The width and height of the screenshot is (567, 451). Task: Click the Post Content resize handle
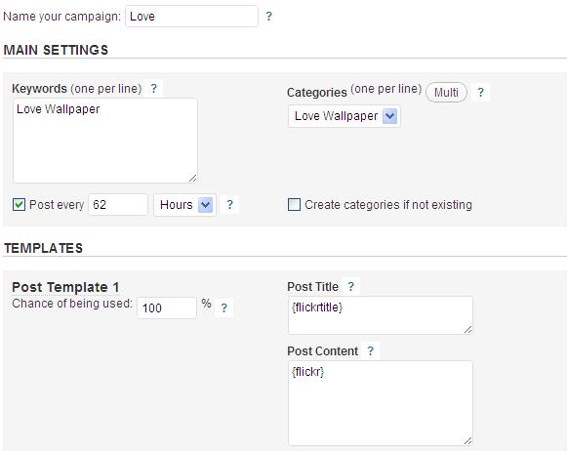click(467, 441)
